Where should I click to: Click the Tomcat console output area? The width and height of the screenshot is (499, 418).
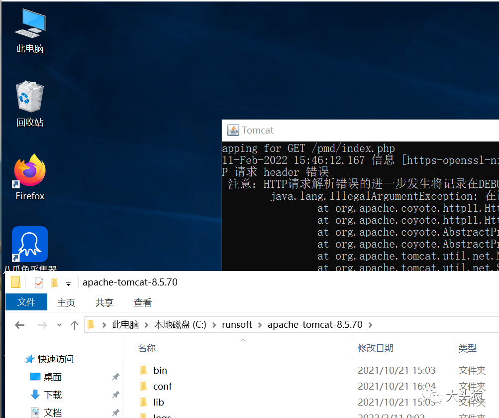(x=360, y=206)
